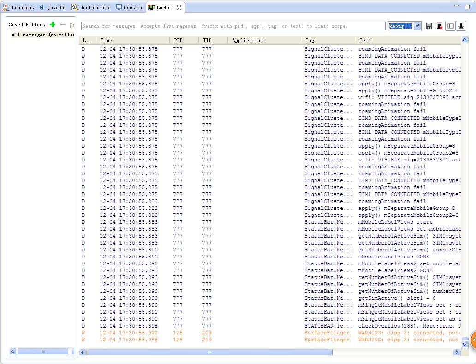The width and height of the screenshot is (476, 364).
Task: Select first SurfaceFlinger warning at 17:30:55.922
Action: click(270, 333)
